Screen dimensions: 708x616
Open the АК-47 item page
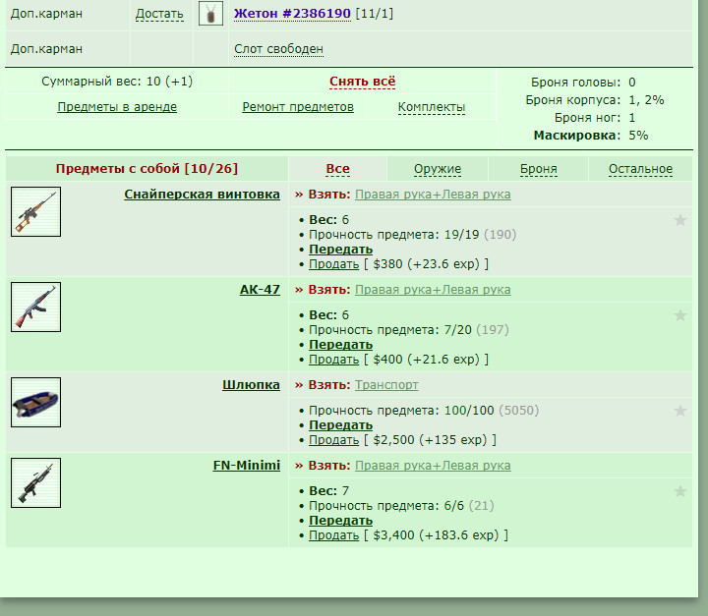(260, 289)
